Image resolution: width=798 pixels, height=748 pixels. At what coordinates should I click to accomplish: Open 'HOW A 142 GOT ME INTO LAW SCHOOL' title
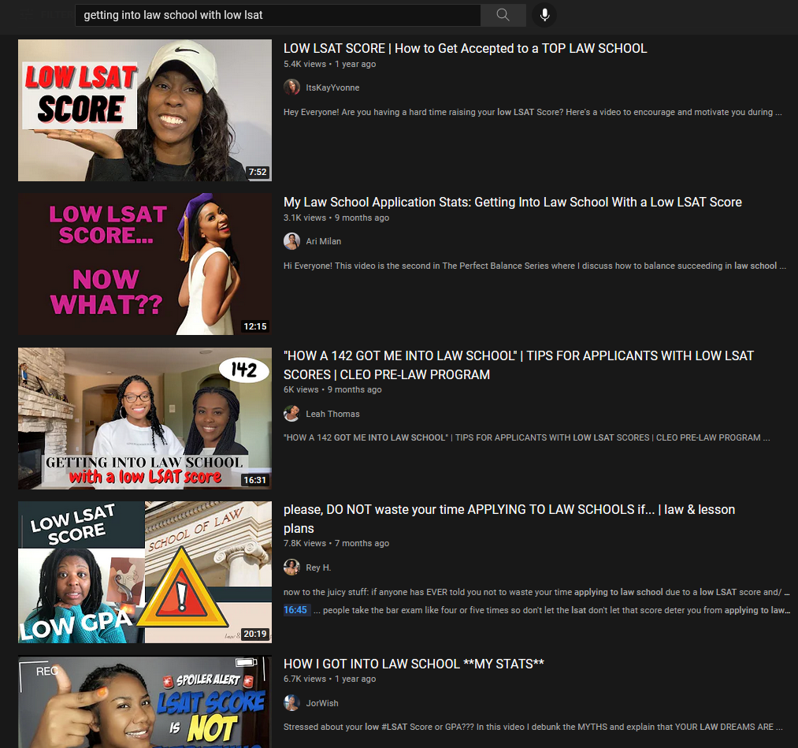coord(518,365)
